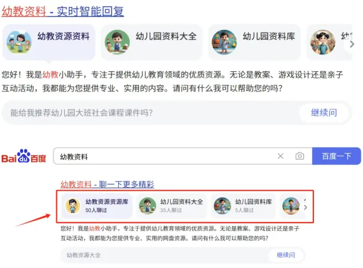Select the 幼教资源资料 avatar icon
Viewport: 363px width, 268px height.
tap(19, 42)
